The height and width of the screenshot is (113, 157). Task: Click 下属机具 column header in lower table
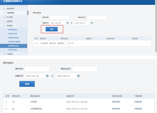(138, 96)
